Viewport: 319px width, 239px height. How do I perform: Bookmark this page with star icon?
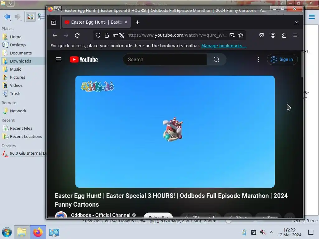click(x=241, y=35)
